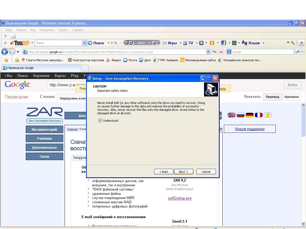
Task: Open the Языки dropdown arrow
Action: tap(263, 43)
